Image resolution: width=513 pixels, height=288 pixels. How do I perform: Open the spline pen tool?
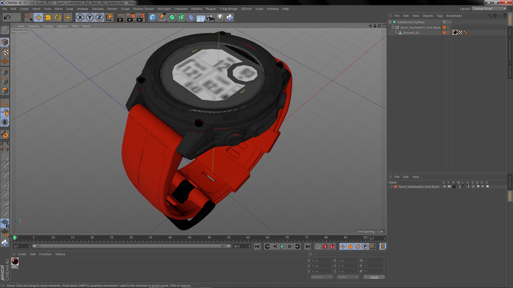click(x=162, y=18)
